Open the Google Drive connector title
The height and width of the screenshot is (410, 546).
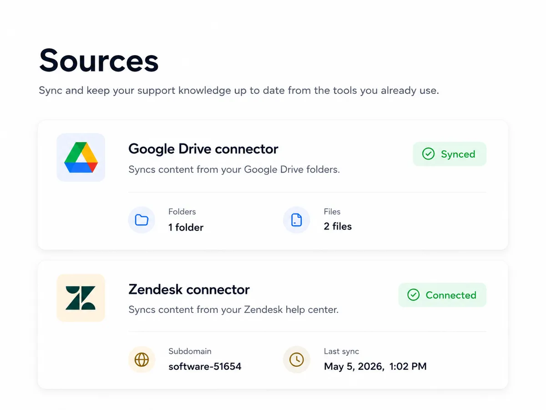point(203,149)
